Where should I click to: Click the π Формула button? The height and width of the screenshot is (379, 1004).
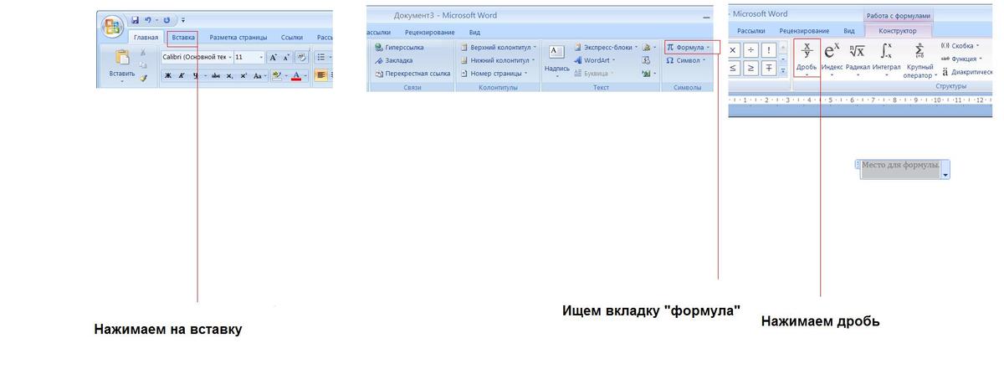point(688,48)
